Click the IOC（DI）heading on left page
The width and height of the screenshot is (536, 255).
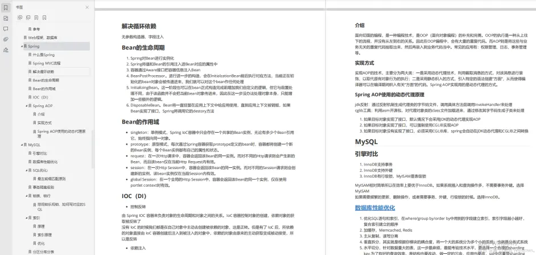click(x=134, y=196)
